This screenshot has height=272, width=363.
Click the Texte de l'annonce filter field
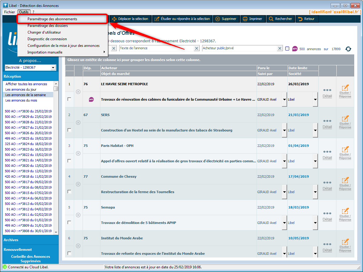tap(156, 48)
